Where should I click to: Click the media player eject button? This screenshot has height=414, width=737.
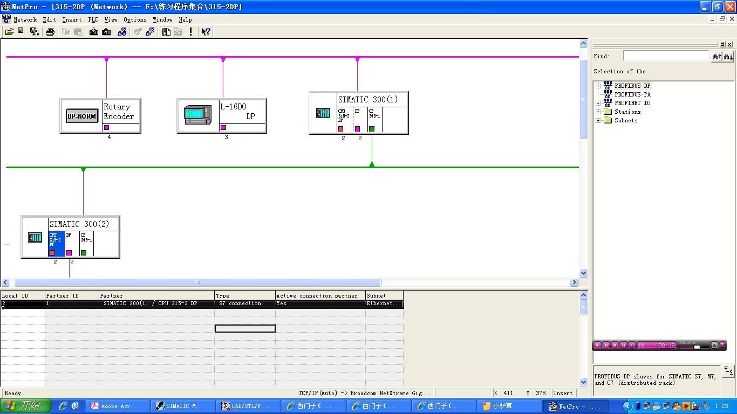click(x=715, y=345)
